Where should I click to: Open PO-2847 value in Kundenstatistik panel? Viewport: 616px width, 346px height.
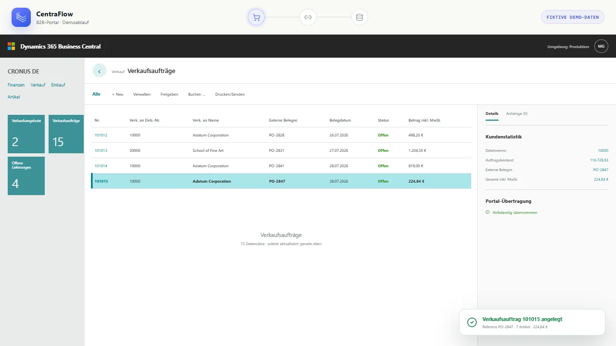(x=601, y=170)
